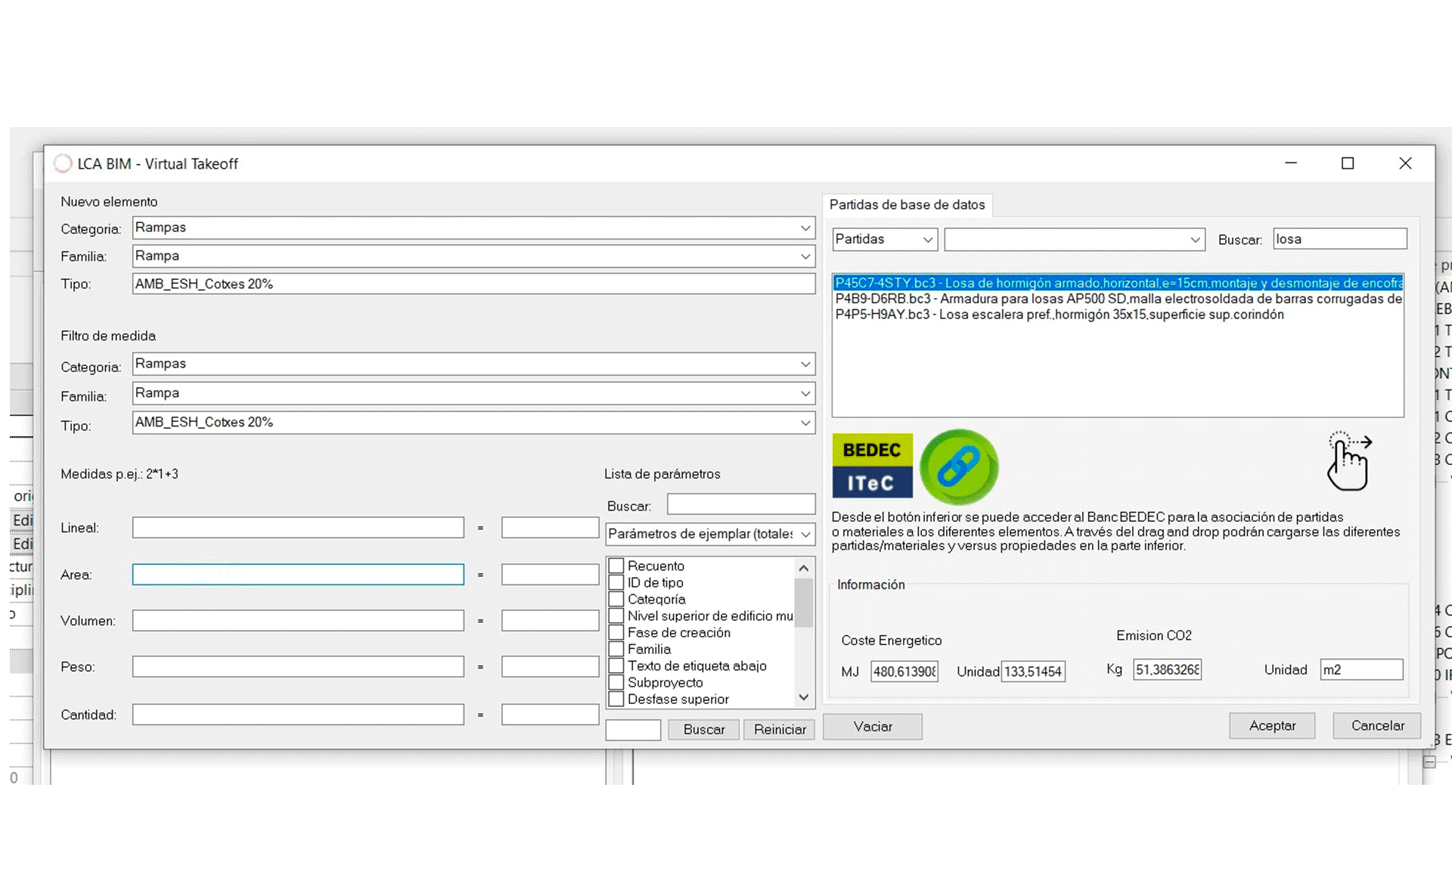Click the LCA BIM window title icon
Viewport: 1452px width, 884px height.
click(63, 163)
